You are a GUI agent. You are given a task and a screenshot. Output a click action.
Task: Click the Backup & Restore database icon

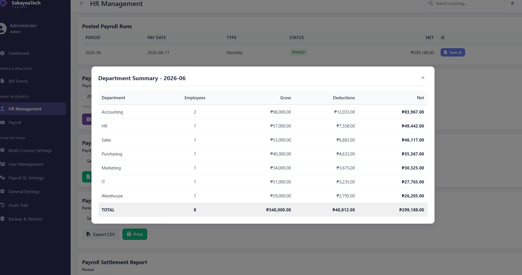(x=2, y=219)
